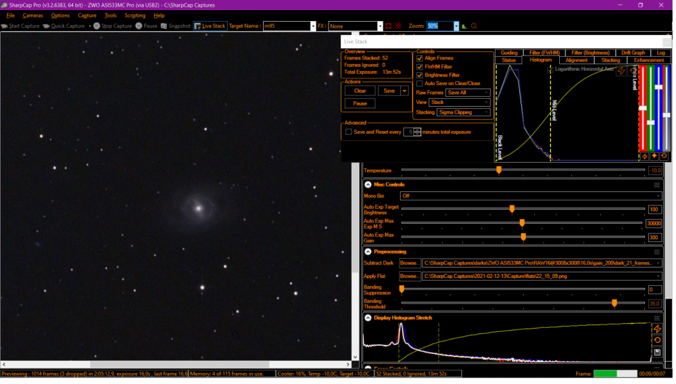Viewport: 676px width, 384px height.
Task: Click the star icon under the Live Stack color sliders
Action: (x=654, y=156)
